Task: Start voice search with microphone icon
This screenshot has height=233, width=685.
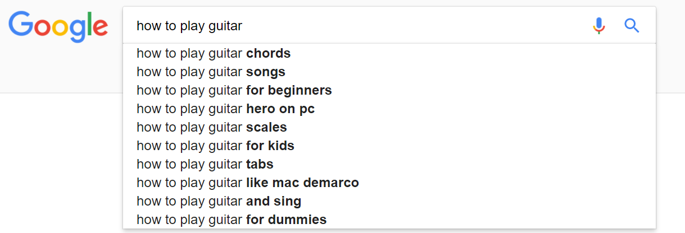Action: coord(599,26)
